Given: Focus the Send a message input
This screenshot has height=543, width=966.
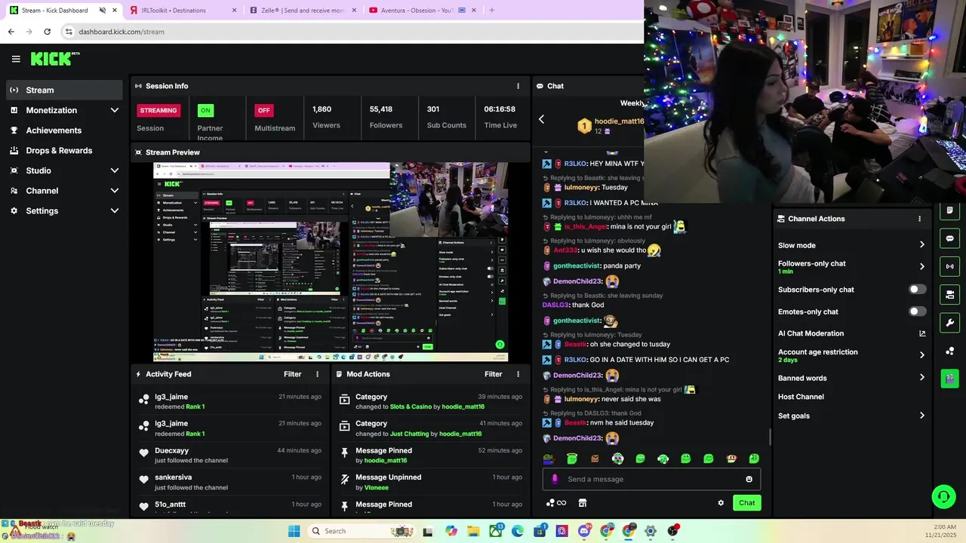Looking at the screenshot, I should (651, 479).
